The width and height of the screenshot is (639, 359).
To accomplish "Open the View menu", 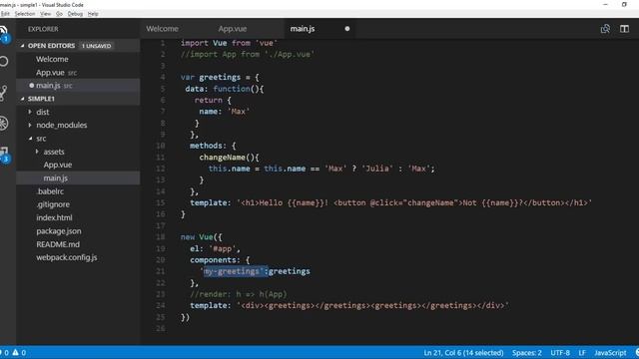I will pyautogui.click(x=45, y=14).
